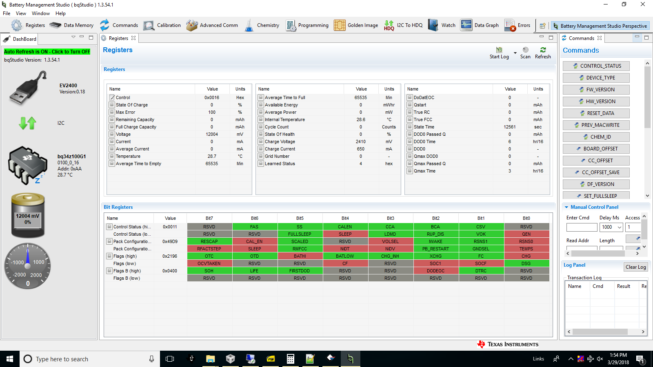Screen dimensions: 653x367
Task: Open the Data Memory chip icon
Action: pos(56,25)
